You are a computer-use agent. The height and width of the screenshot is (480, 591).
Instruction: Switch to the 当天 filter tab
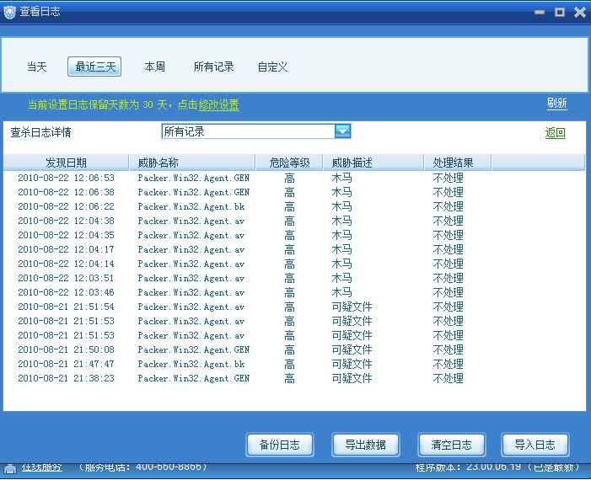click(x=36, y=67)
